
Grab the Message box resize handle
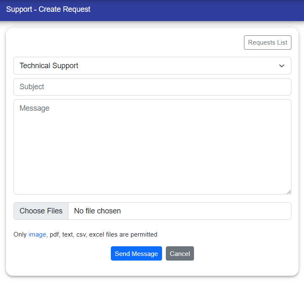[x=288, y=192]
